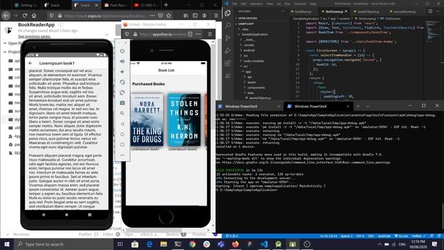Open VS Code notifications bell
The height and width of the screenshot is (250, 444).
(439, 236)
